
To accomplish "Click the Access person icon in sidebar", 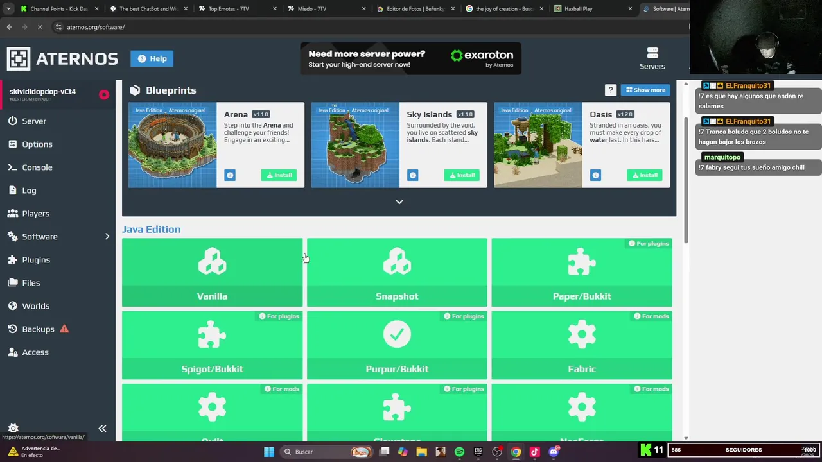I will pyautogui.click(x=13, y=352).
